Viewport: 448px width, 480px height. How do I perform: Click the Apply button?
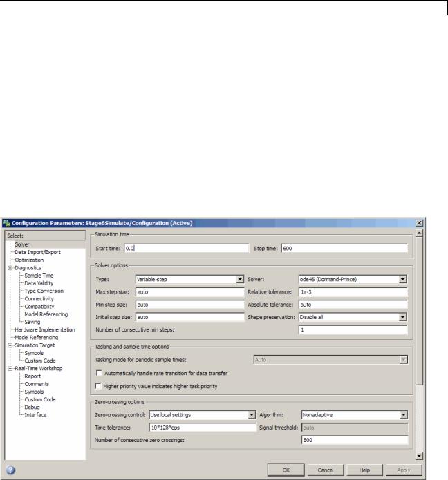(404, 470)
